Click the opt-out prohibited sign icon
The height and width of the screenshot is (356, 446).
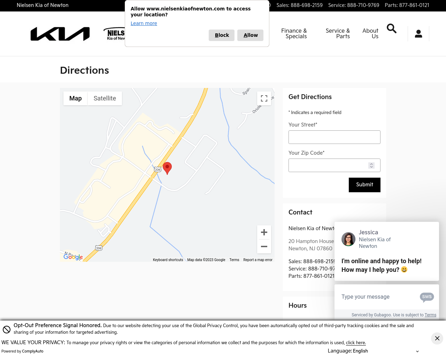pyautogui.click(x=7, y=329)
